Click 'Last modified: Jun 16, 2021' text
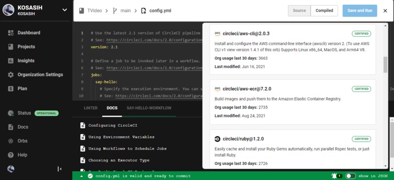This screenshot has height=180, width=394. click(240, 67)
